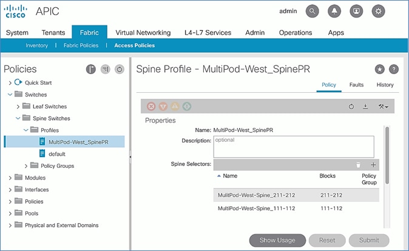Open the settings gear icon
The width and height of the screenshot is (409, 251).
378,11
